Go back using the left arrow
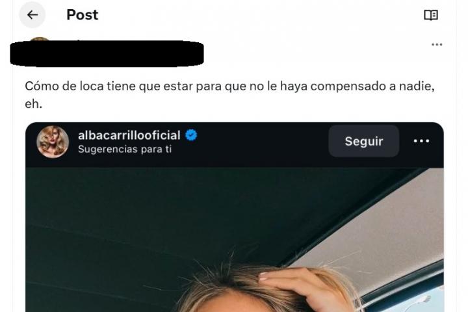 (32, 15)
